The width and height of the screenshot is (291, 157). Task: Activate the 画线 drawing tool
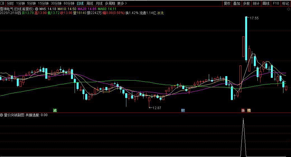tap(266, 3)
